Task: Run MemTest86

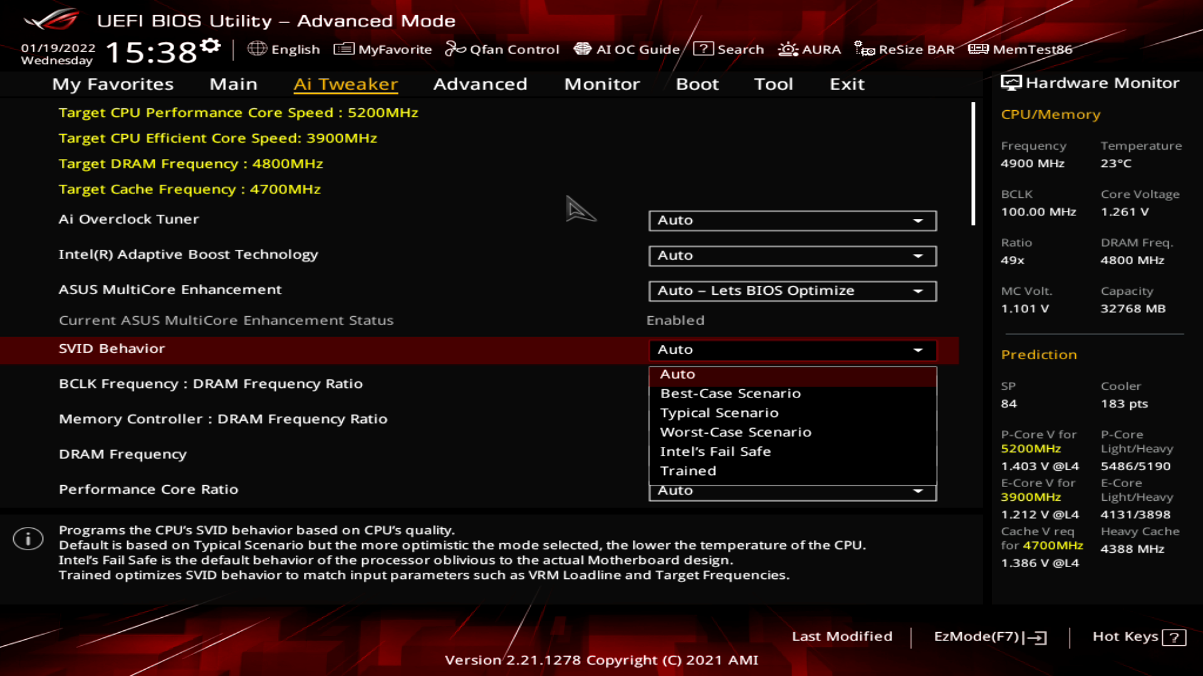Action: pos(1021,49)
